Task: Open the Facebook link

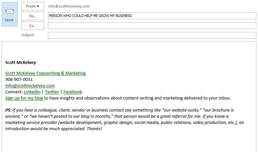Action: click(73, 92)
